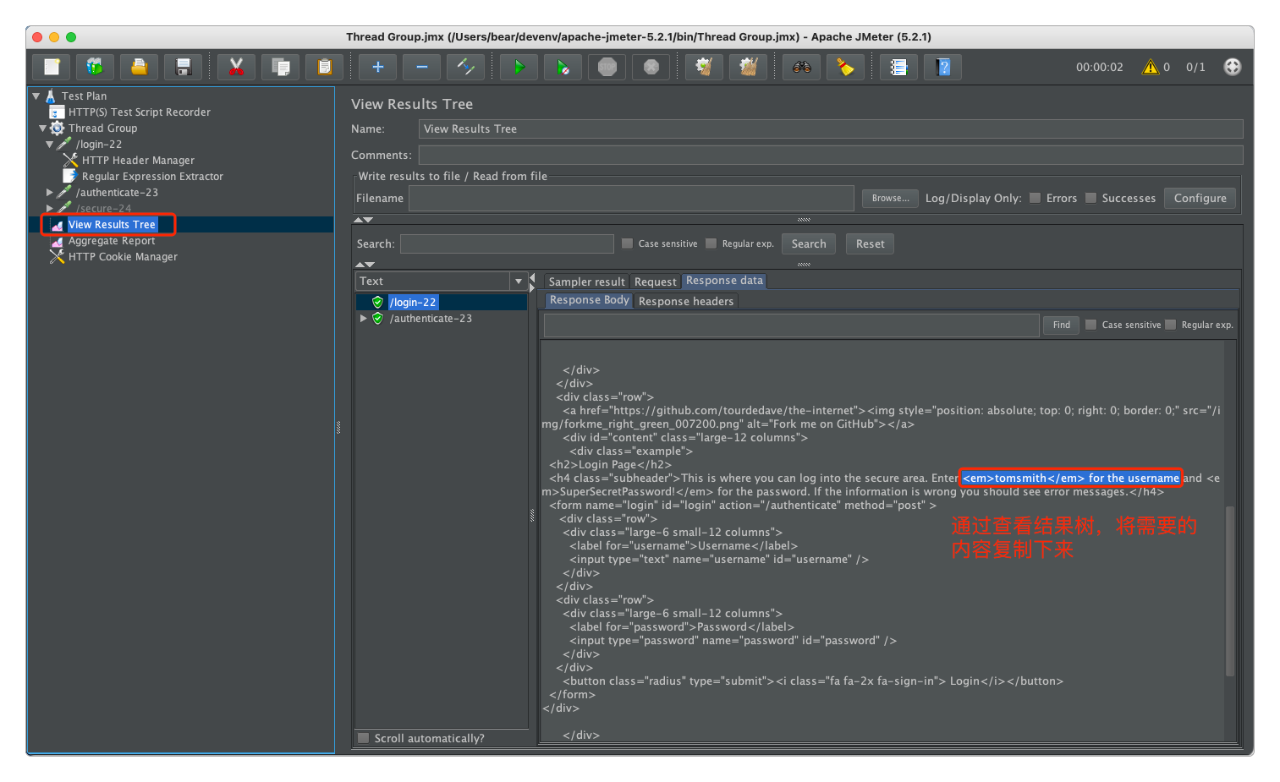
Task: Select the Response data tab
Action: [724, 281]
